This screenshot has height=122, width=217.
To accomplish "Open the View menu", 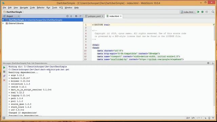I will point(16,7).
